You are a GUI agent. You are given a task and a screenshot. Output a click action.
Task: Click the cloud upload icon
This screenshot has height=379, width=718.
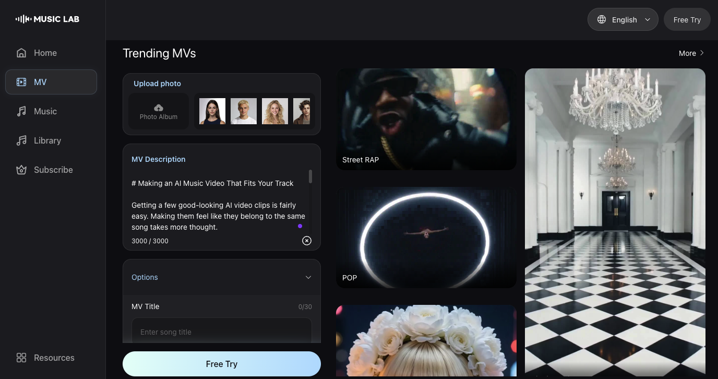click(x=159, y=107)
